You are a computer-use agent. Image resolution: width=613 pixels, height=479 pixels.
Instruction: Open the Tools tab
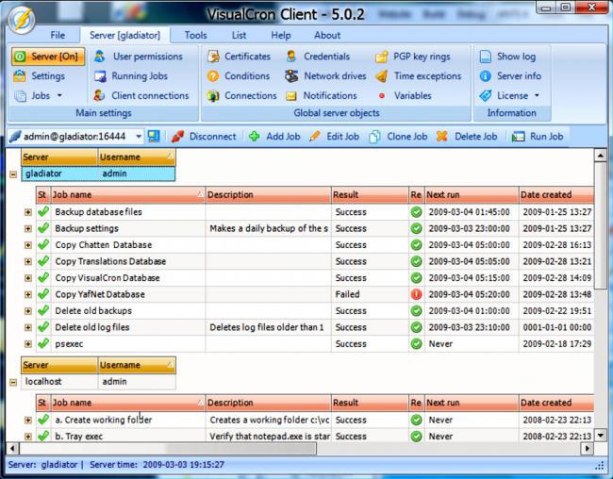(x=195, y=35)
